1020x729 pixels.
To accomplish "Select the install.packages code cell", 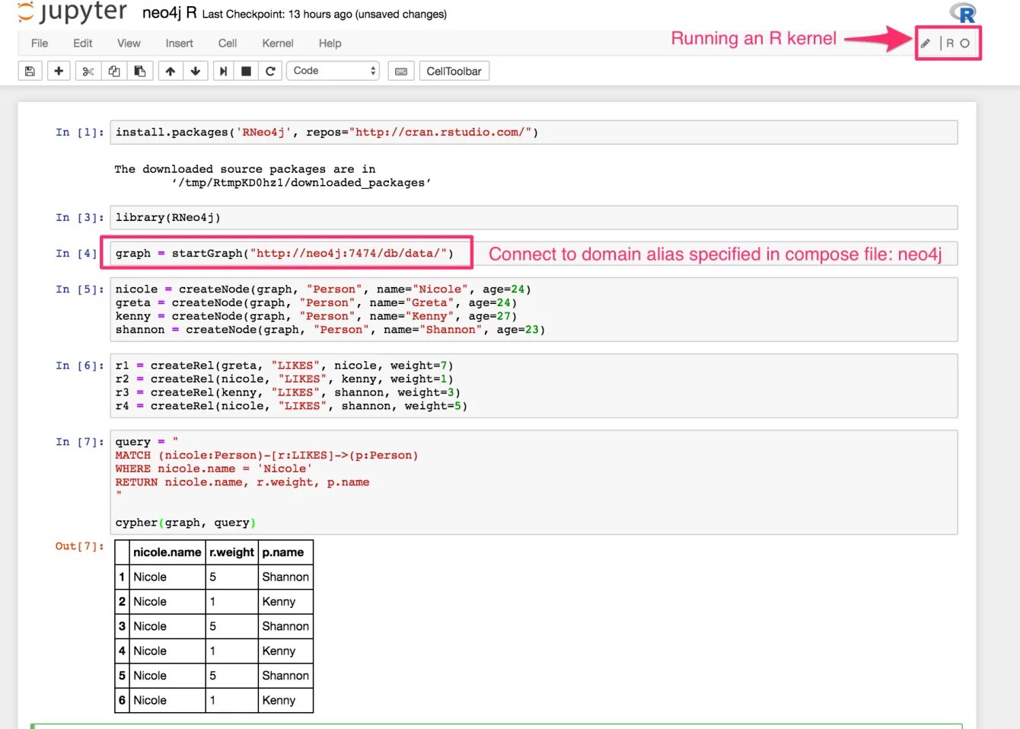I will point(534,133).
